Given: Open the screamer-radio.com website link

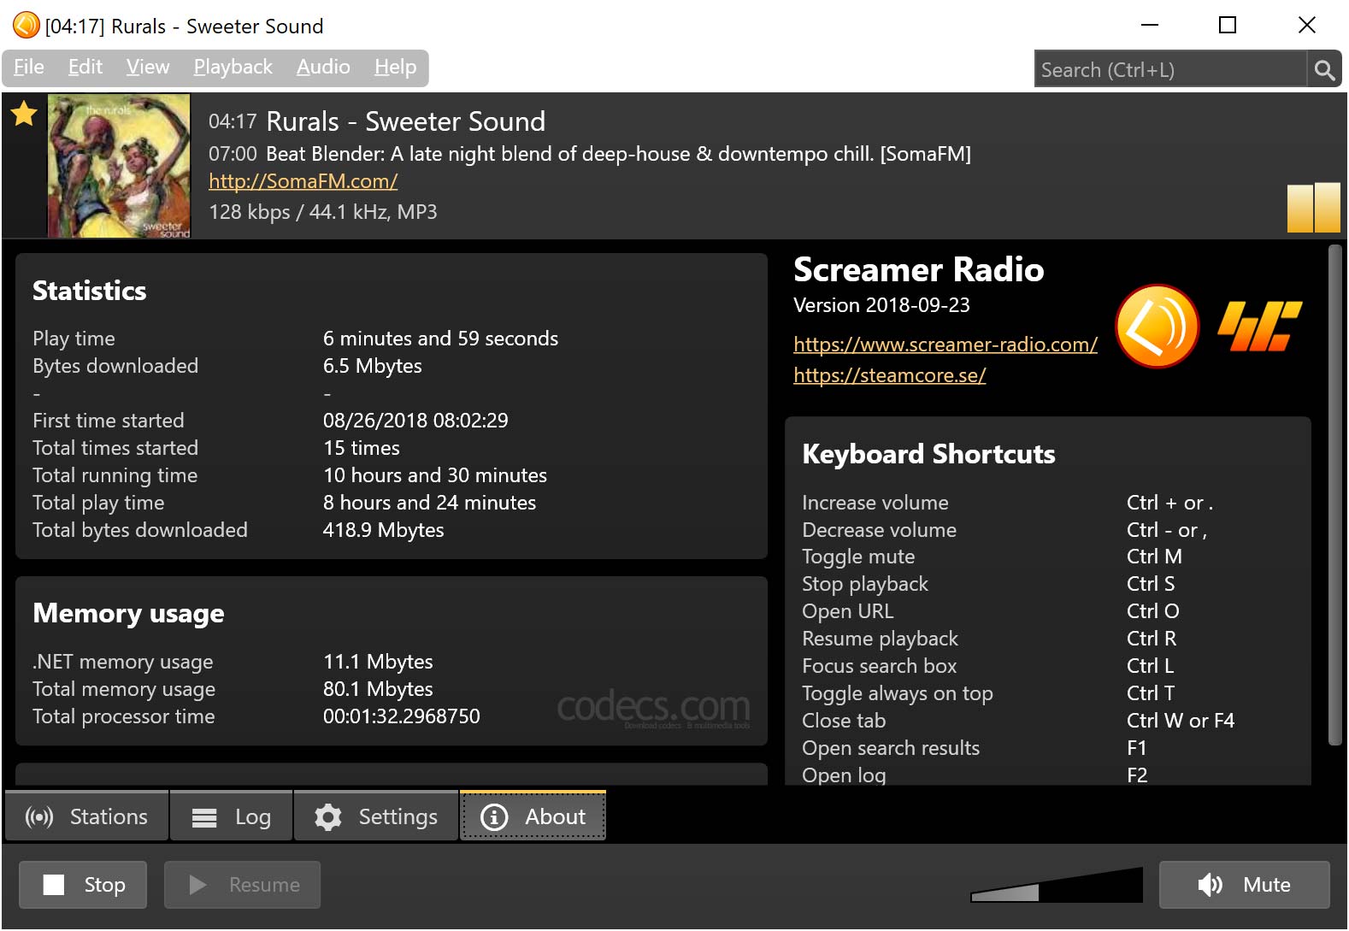Looking at the screenshot, I should click(945, 345).
